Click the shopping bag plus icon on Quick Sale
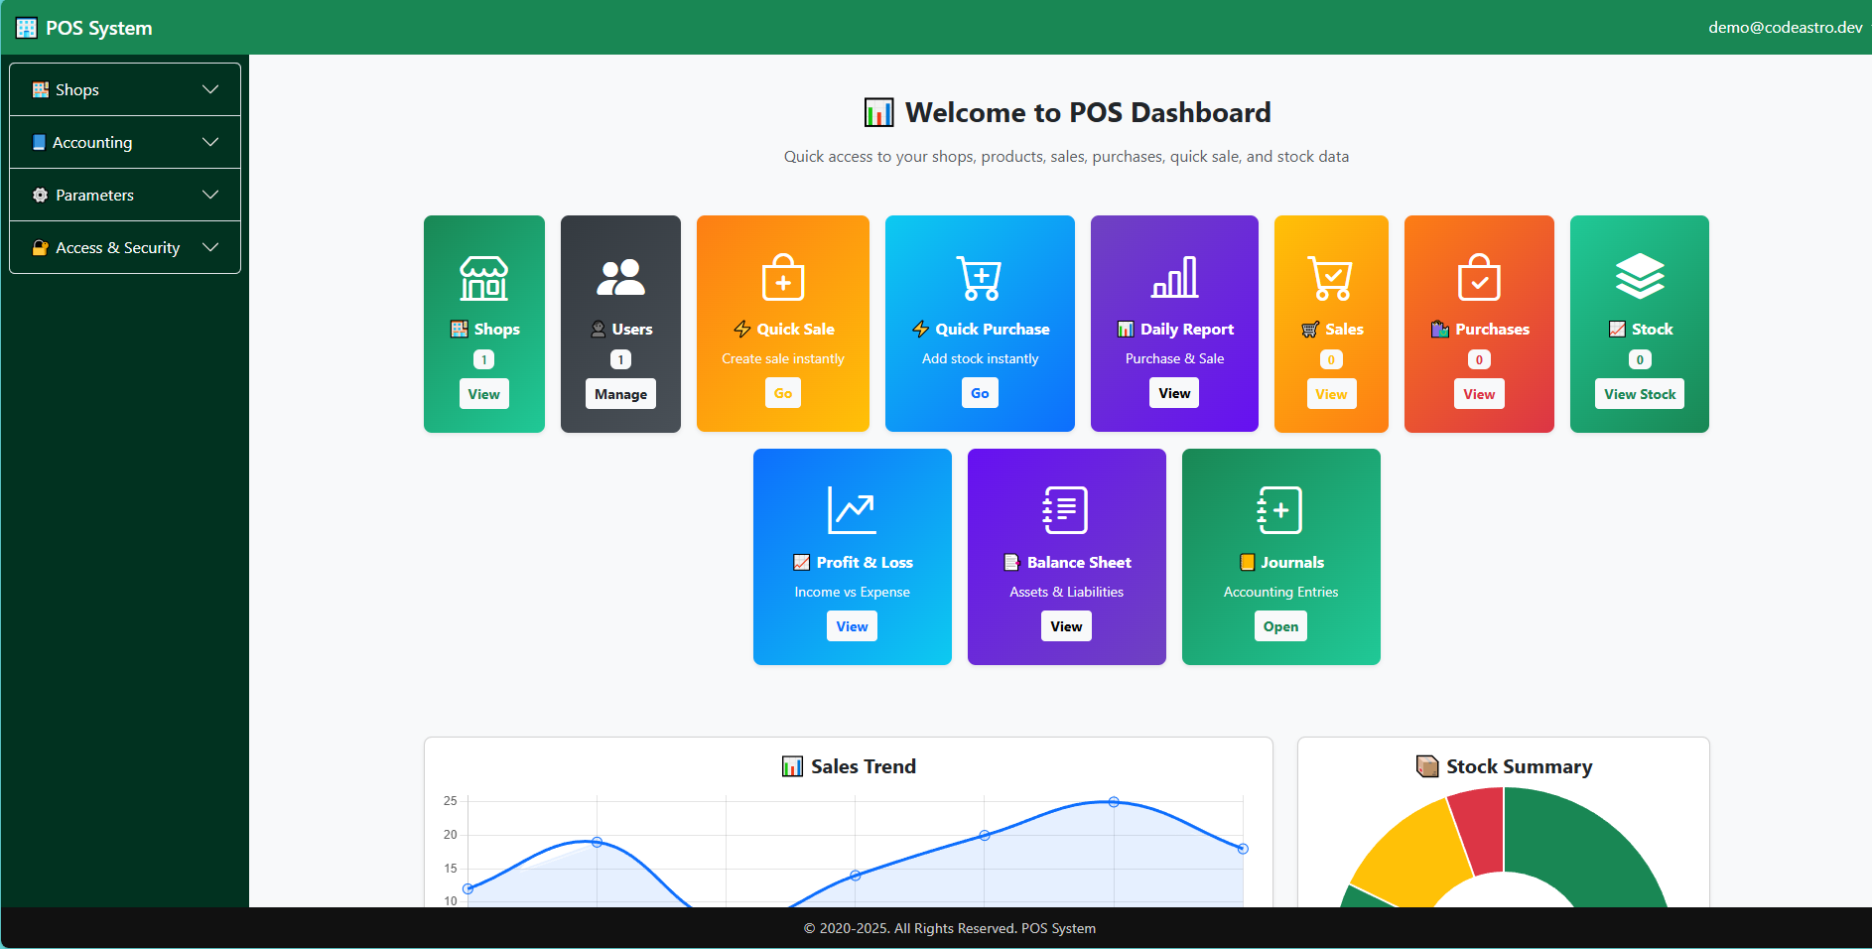This screenshot has width=1872, height=949. pyautogui.click(x=782, y=278)
